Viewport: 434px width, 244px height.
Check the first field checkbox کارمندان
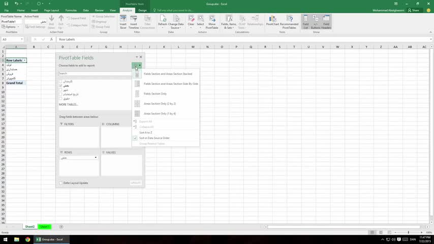(60, 81)
